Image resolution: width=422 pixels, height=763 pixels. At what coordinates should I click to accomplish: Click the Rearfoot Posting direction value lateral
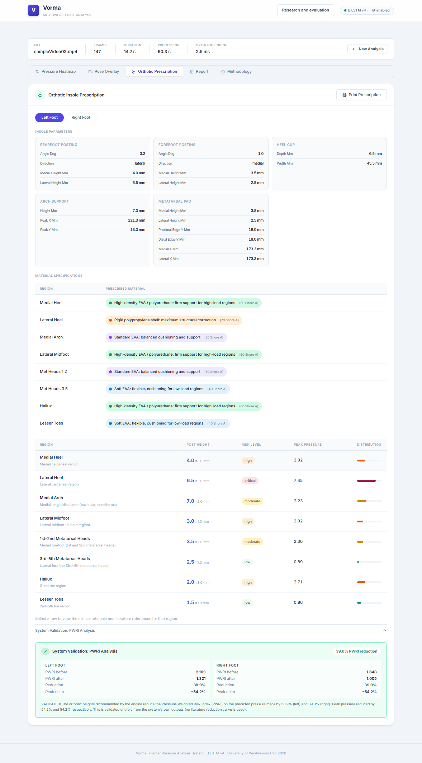tap(140, 163)
